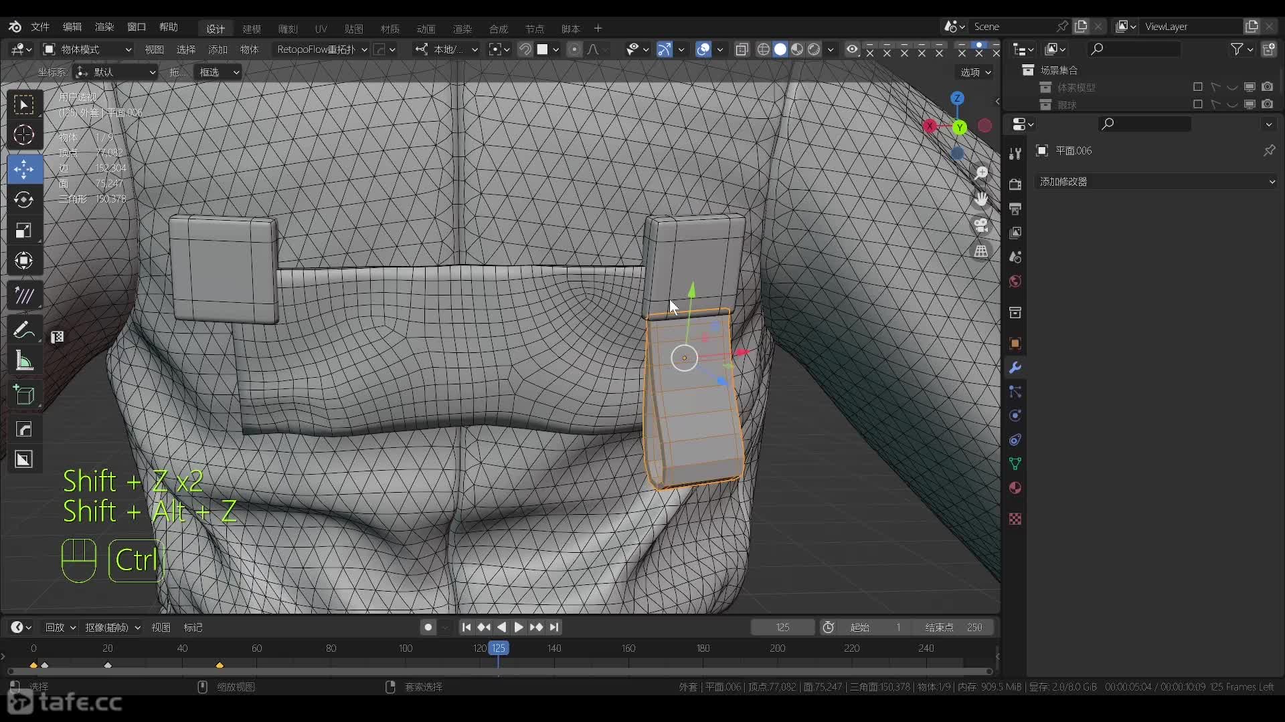
Task: Open the Physics properties tab
Action: [x=1015, y=416]
